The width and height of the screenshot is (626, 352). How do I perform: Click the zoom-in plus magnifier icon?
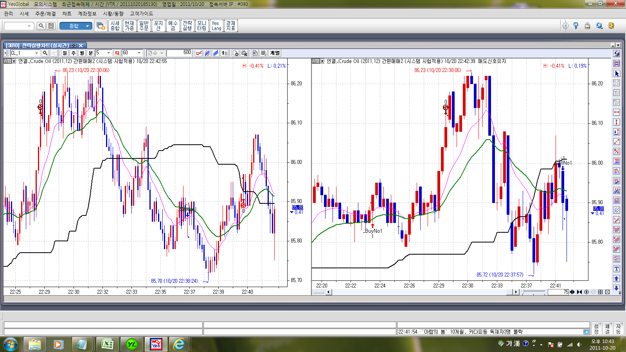point(586,292)
